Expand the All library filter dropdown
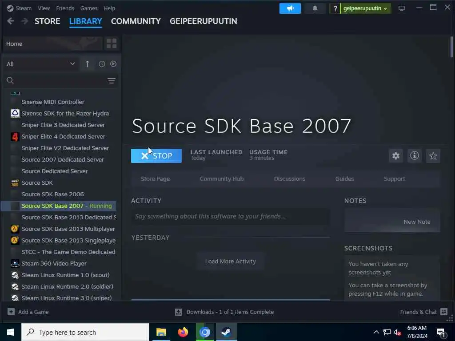 point(40,64)
